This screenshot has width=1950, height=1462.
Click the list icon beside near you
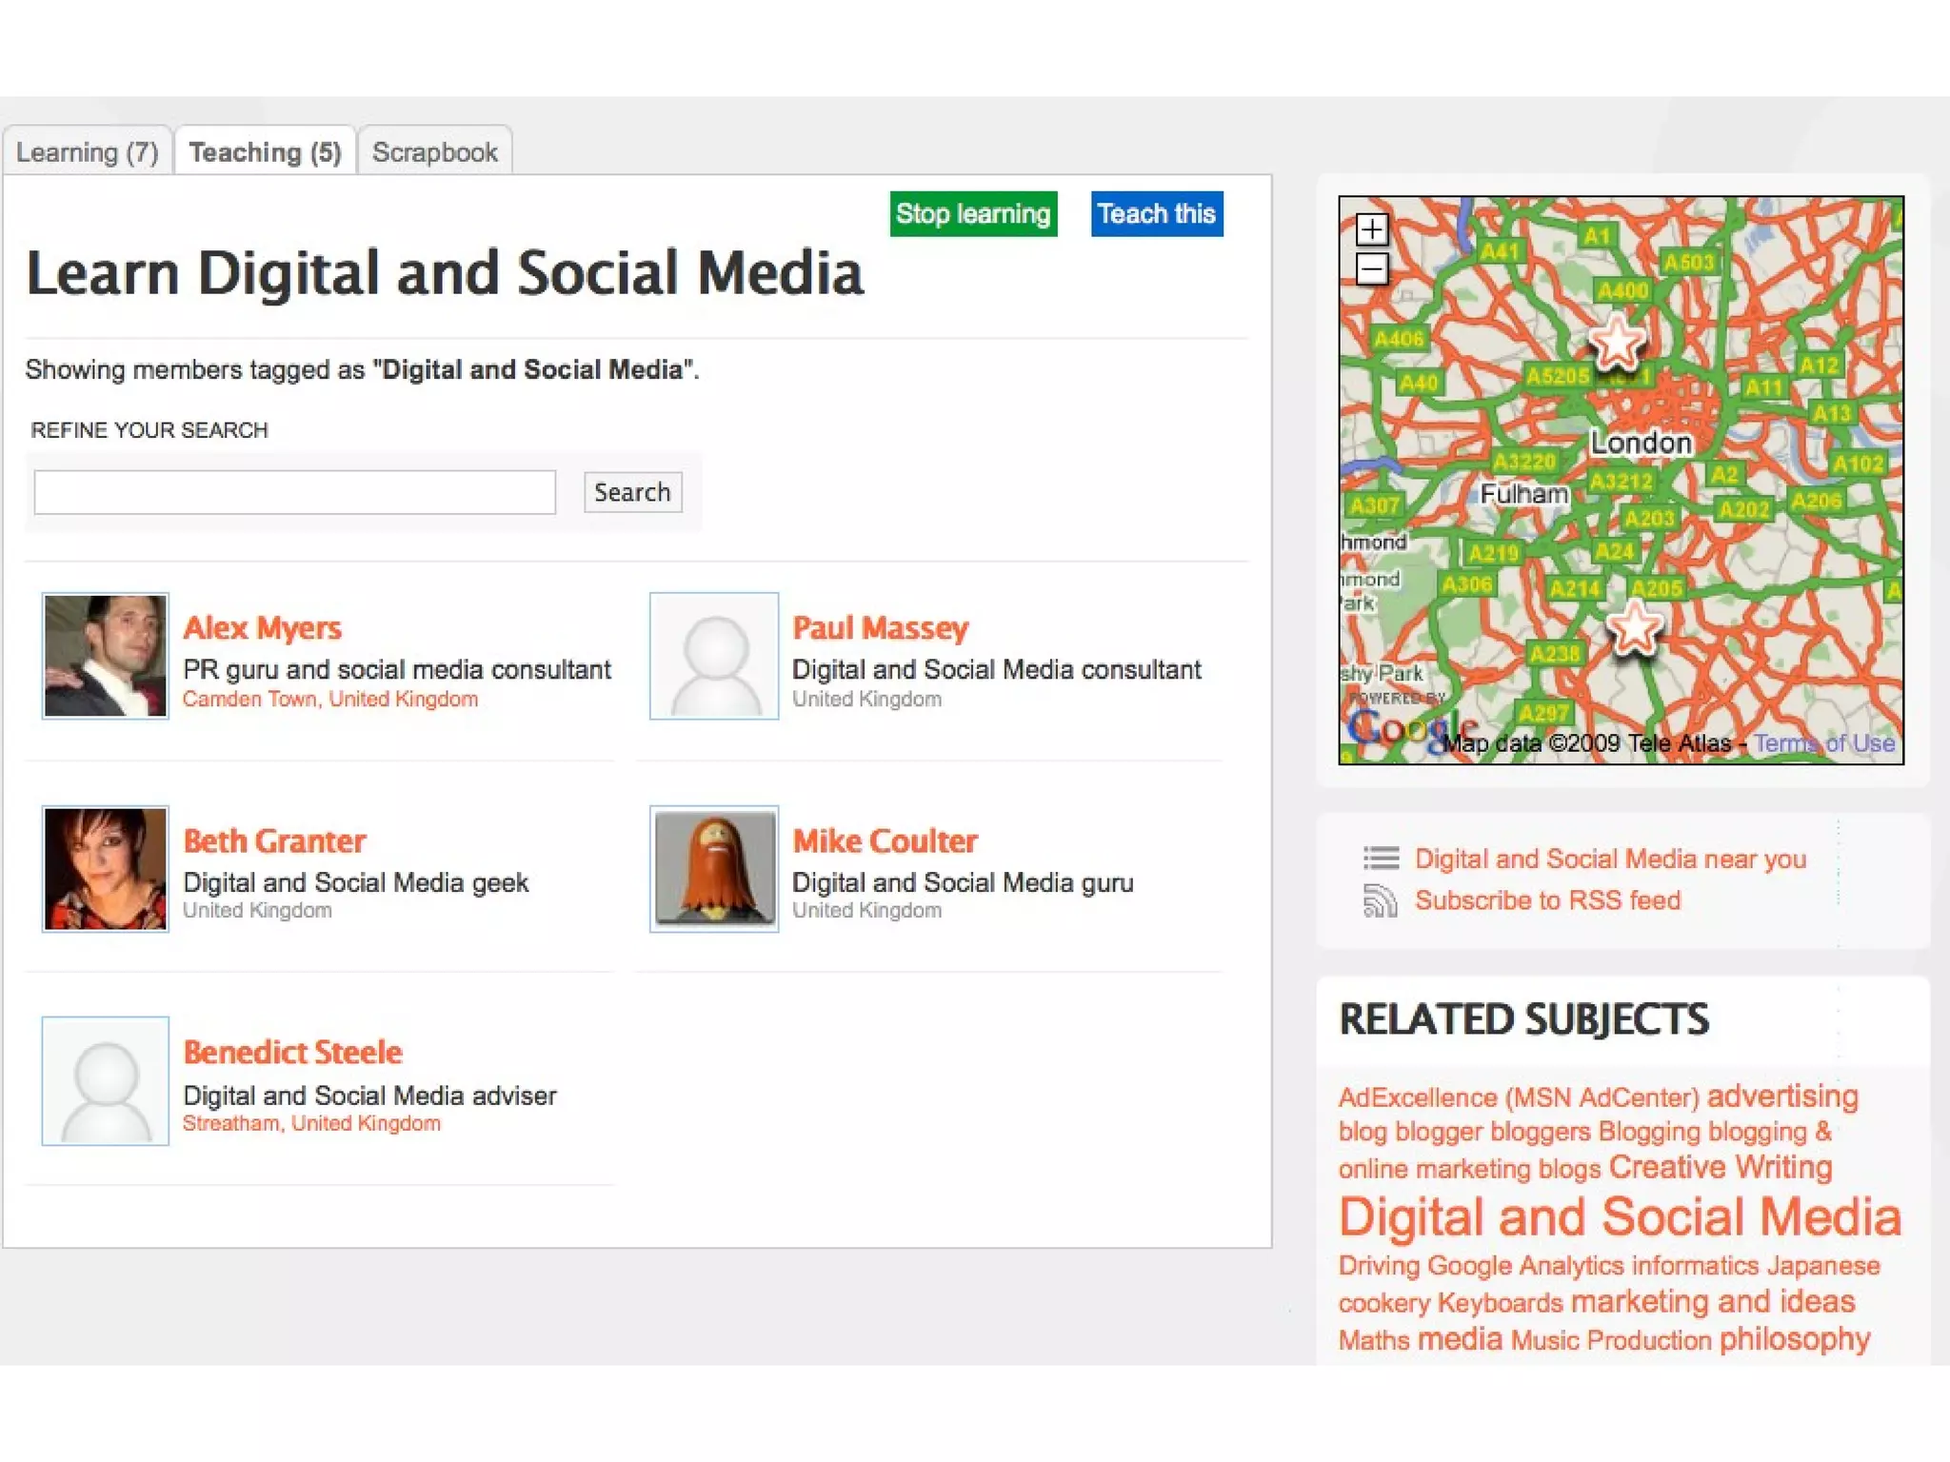[x=1381, y=859]
